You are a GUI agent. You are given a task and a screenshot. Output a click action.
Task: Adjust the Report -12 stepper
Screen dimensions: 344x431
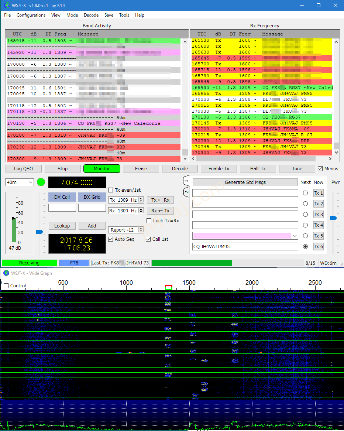(x=141, y=230)
